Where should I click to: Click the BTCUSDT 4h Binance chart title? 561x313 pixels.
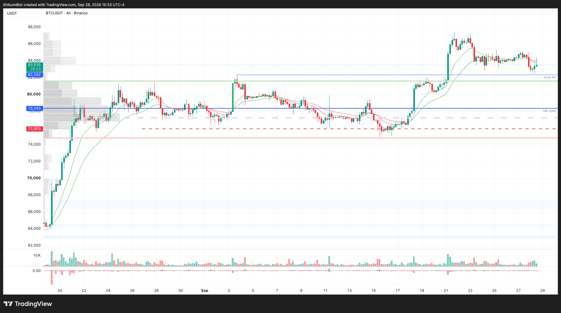click(67, 13)
